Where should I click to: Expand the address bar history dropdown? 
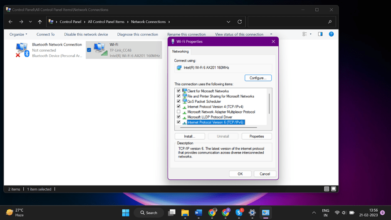228,22
